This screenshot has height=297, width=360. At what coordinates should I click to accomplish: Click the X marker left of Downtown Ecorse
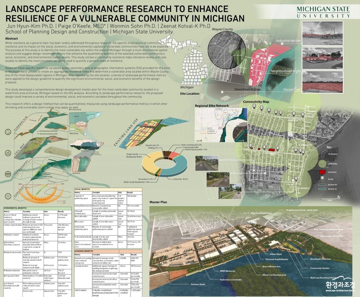(x=222, y=92)
